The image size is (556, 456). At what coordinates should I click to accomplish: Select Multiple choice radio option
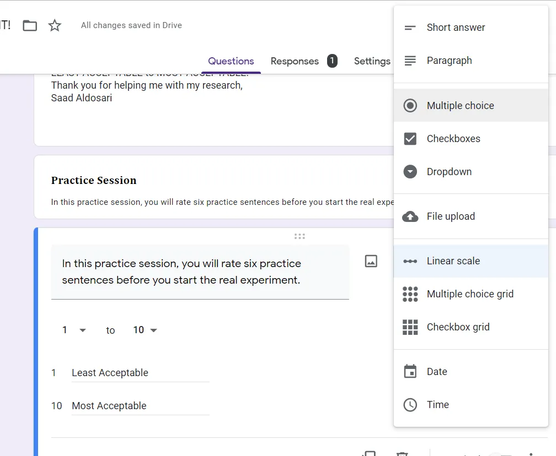coord(460,106)
